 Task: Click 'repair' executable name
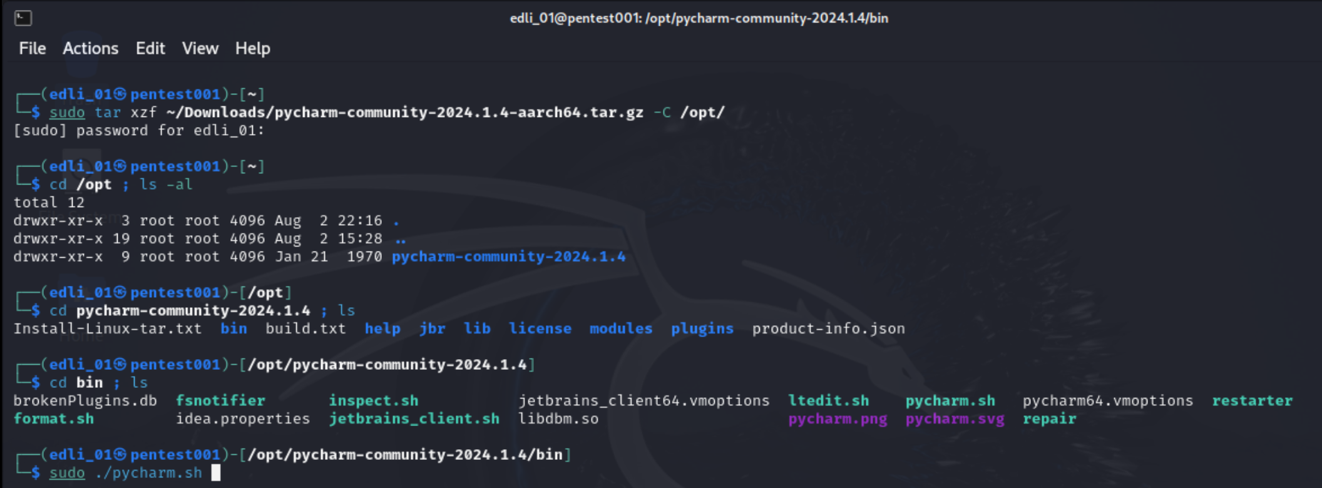pyautogui.click(x=1049, y=419)
